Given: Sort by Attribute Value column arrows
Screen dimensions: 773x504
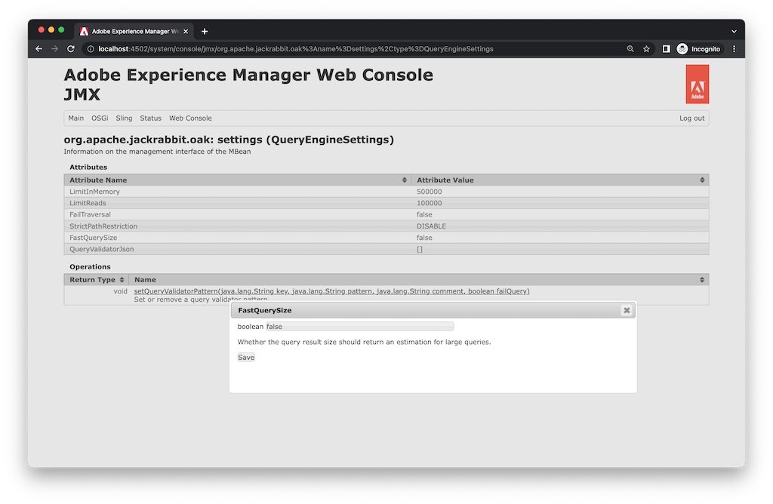Looking at the screenshot, I should pyautogui.click(x=702, y=180).
